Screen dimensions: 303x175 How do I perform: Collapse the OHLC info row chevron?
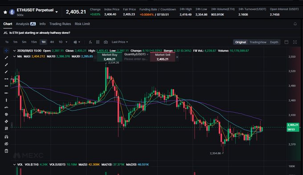point(14,51)
